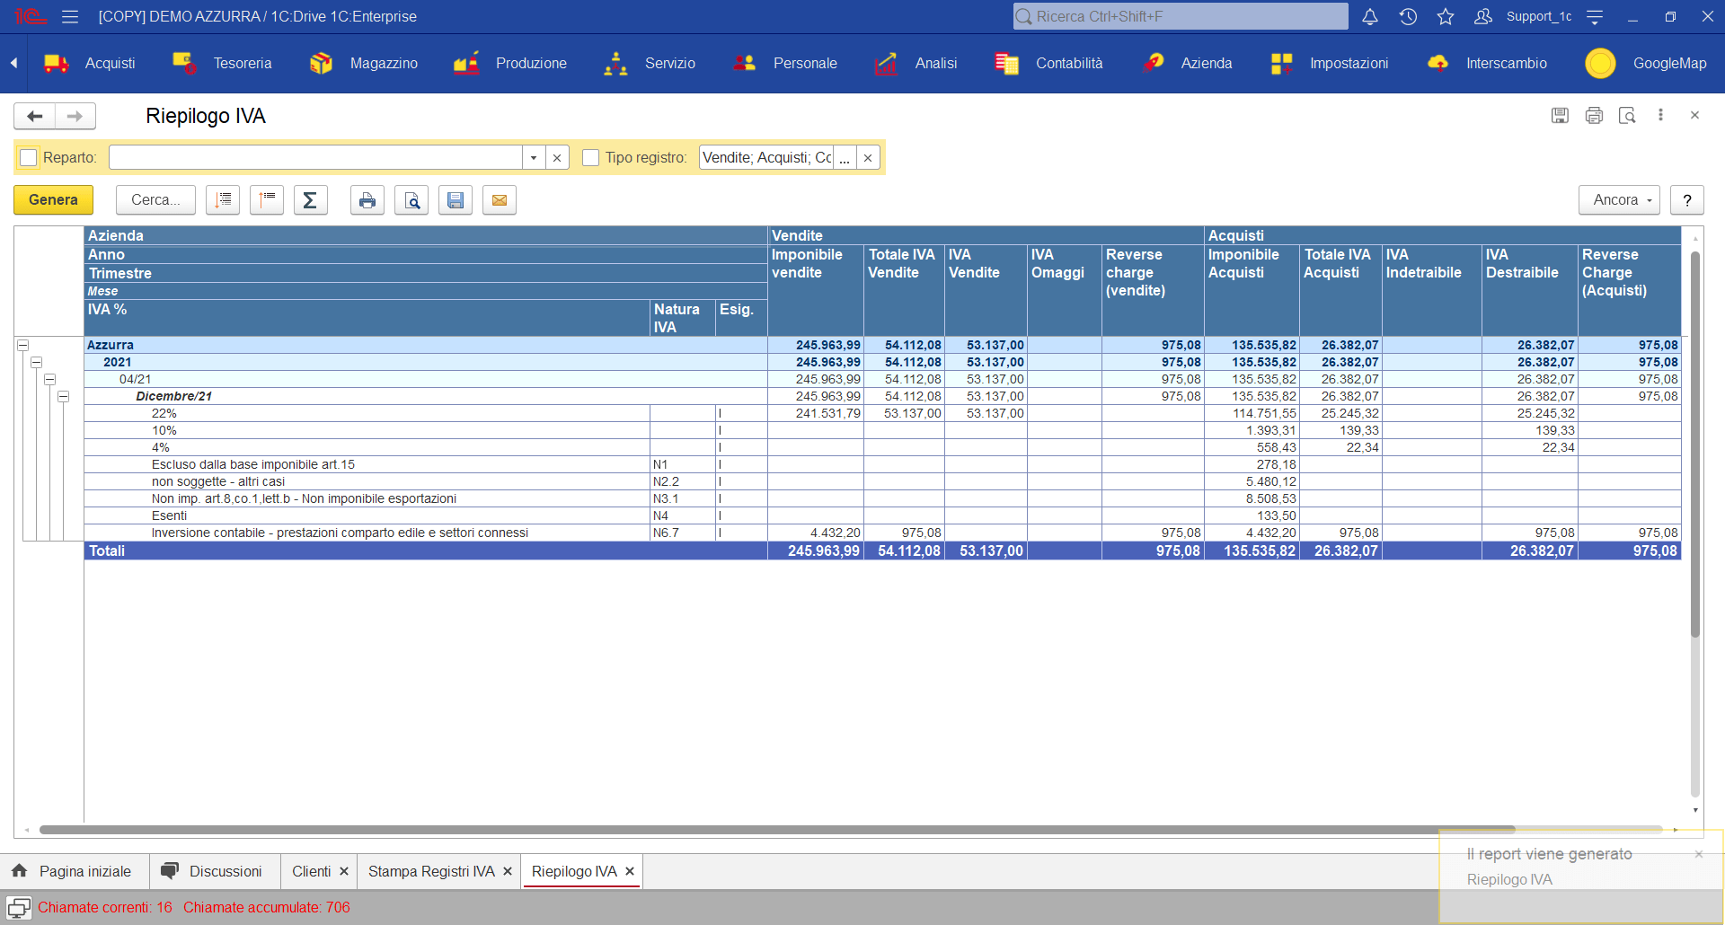This screenshot has width=1725, height=925.
Task: Click the Analisi chart icon
Action: [886, 63]
